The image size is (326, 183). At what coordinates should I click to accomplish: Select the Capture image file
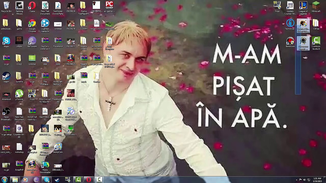58,130
